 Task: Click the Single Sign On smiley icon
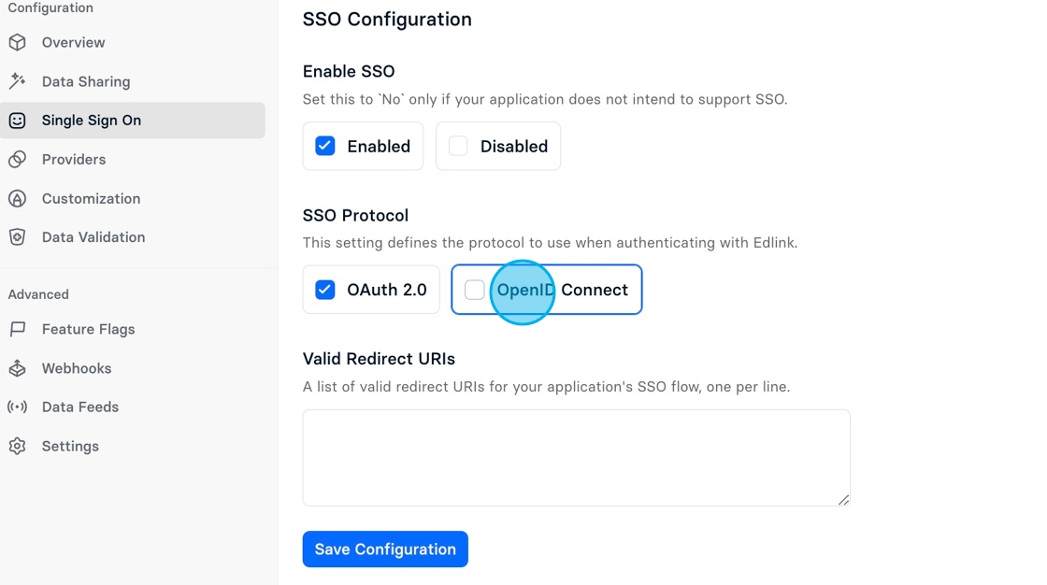18,121
